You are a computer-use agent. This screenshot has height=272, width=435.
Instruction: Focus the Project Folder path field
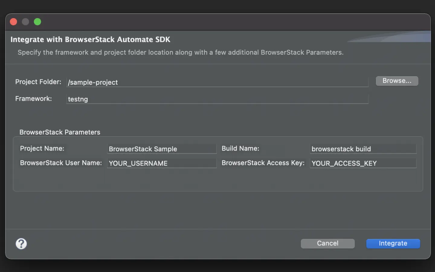pyautogui.click(x=217, y=82)
